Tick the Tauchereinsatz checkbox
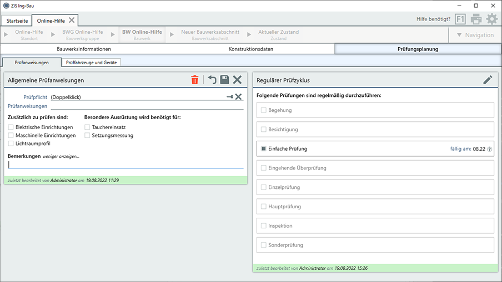Screen dimensions: 502x282 pos(87,127)
